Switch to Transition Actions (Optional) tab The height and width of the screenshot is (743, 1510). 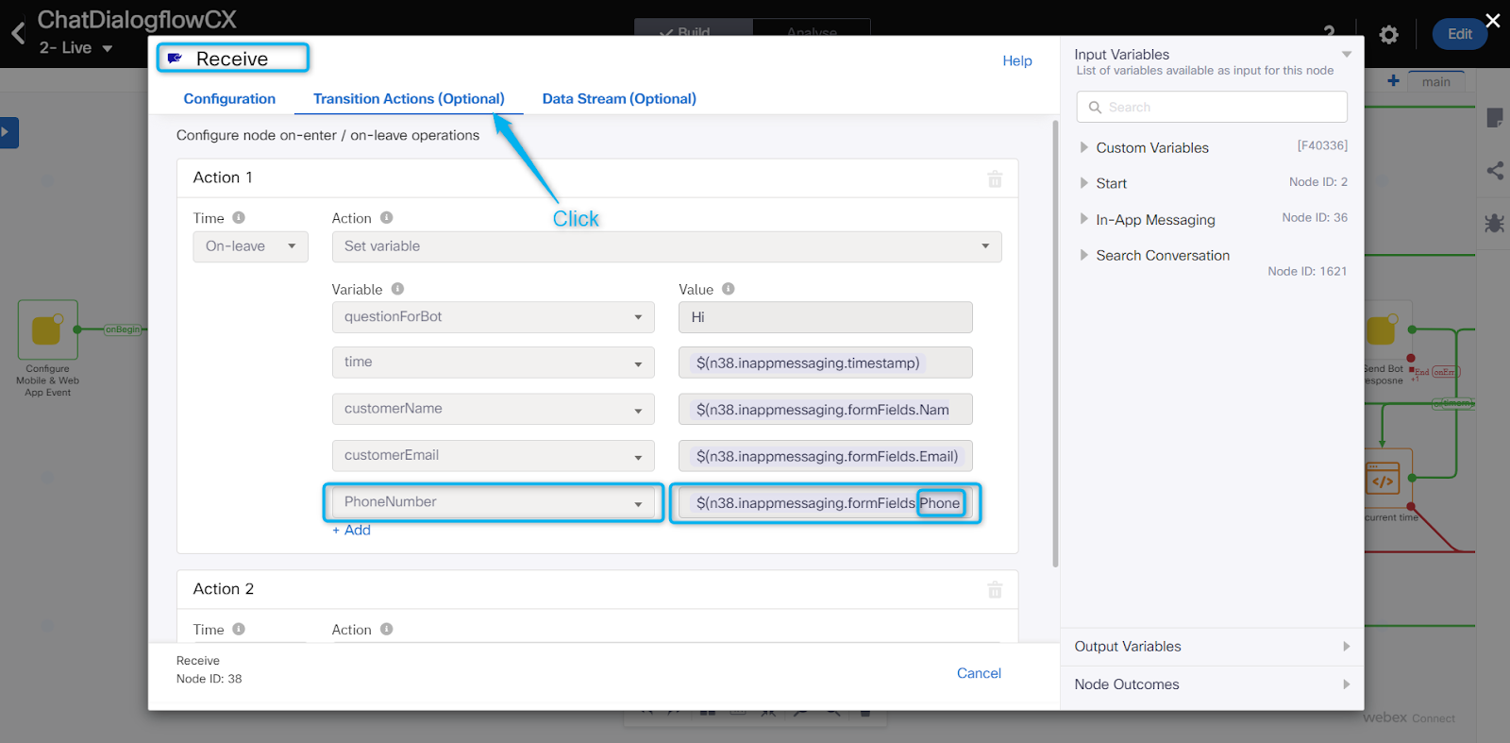pyautogui.click(x=409, y=98)
